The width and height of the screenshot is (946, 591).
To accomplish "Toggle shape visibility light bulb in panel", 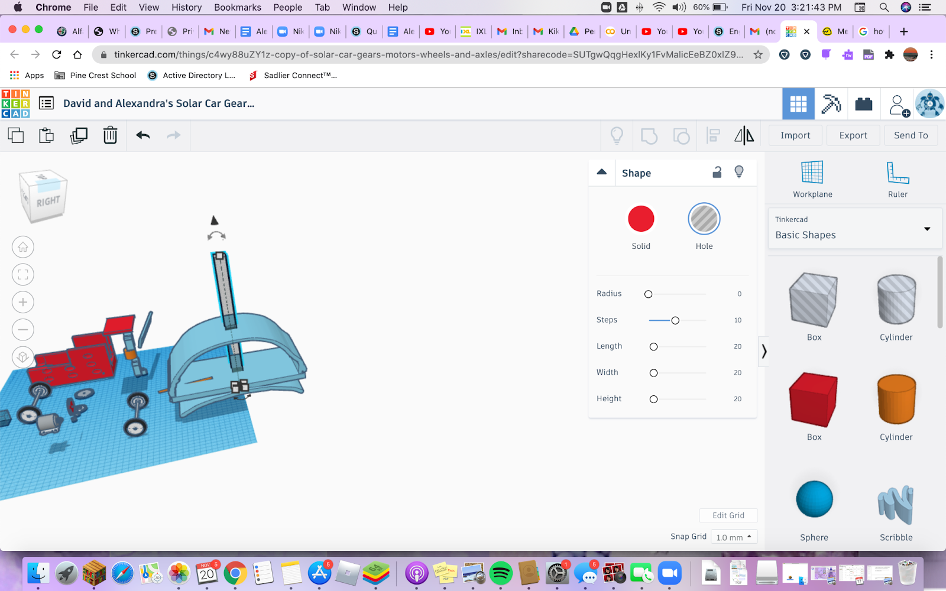I will point(739,172).
